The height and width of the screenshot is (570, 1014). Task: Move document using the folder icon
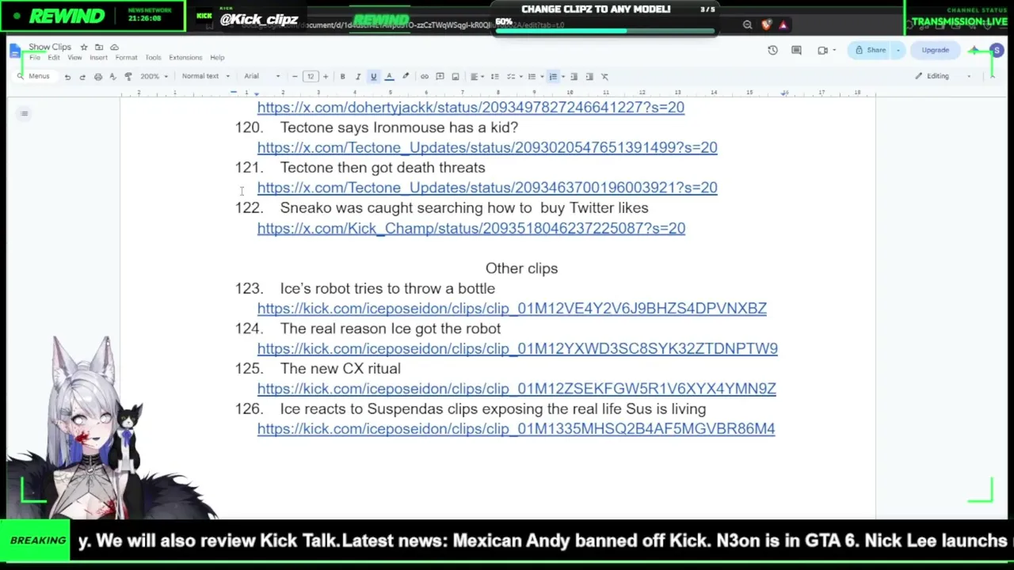[99, 47]
